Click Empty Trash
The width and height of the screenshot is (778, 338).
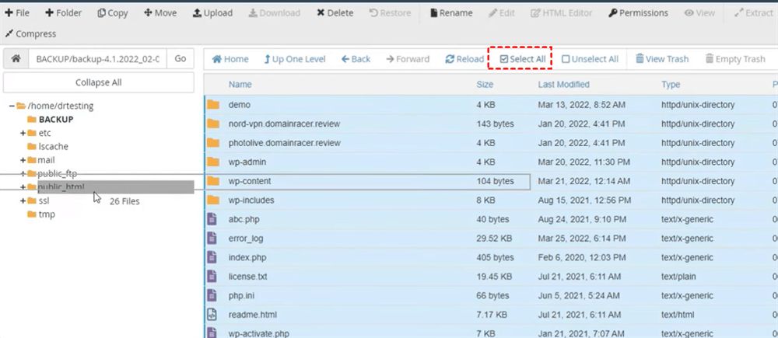click(x=735, y=59)
